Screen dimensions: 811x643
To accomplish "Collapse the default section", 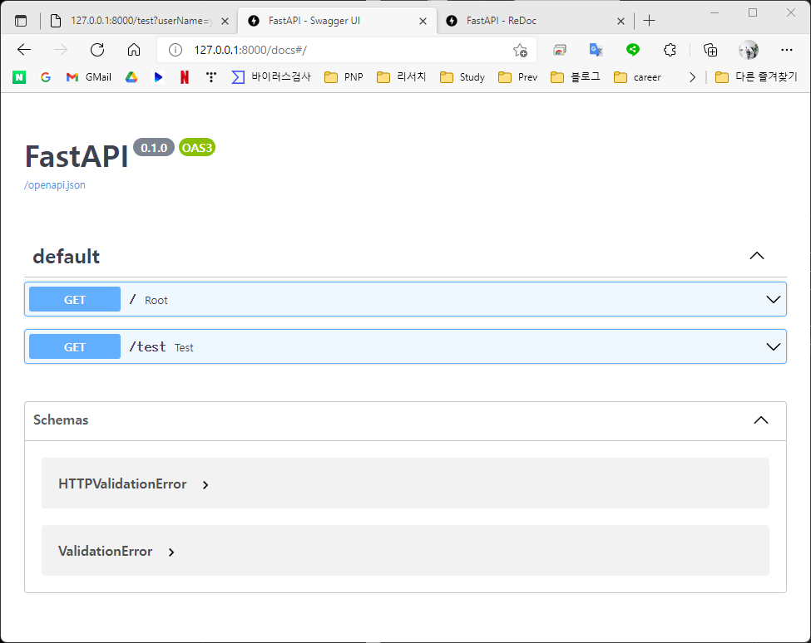I will pos(757,256).
